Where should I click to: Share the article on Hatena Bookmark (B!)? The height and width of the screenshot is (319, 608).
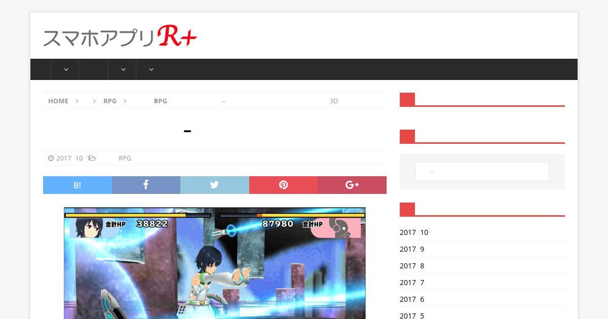coord(78,185)
